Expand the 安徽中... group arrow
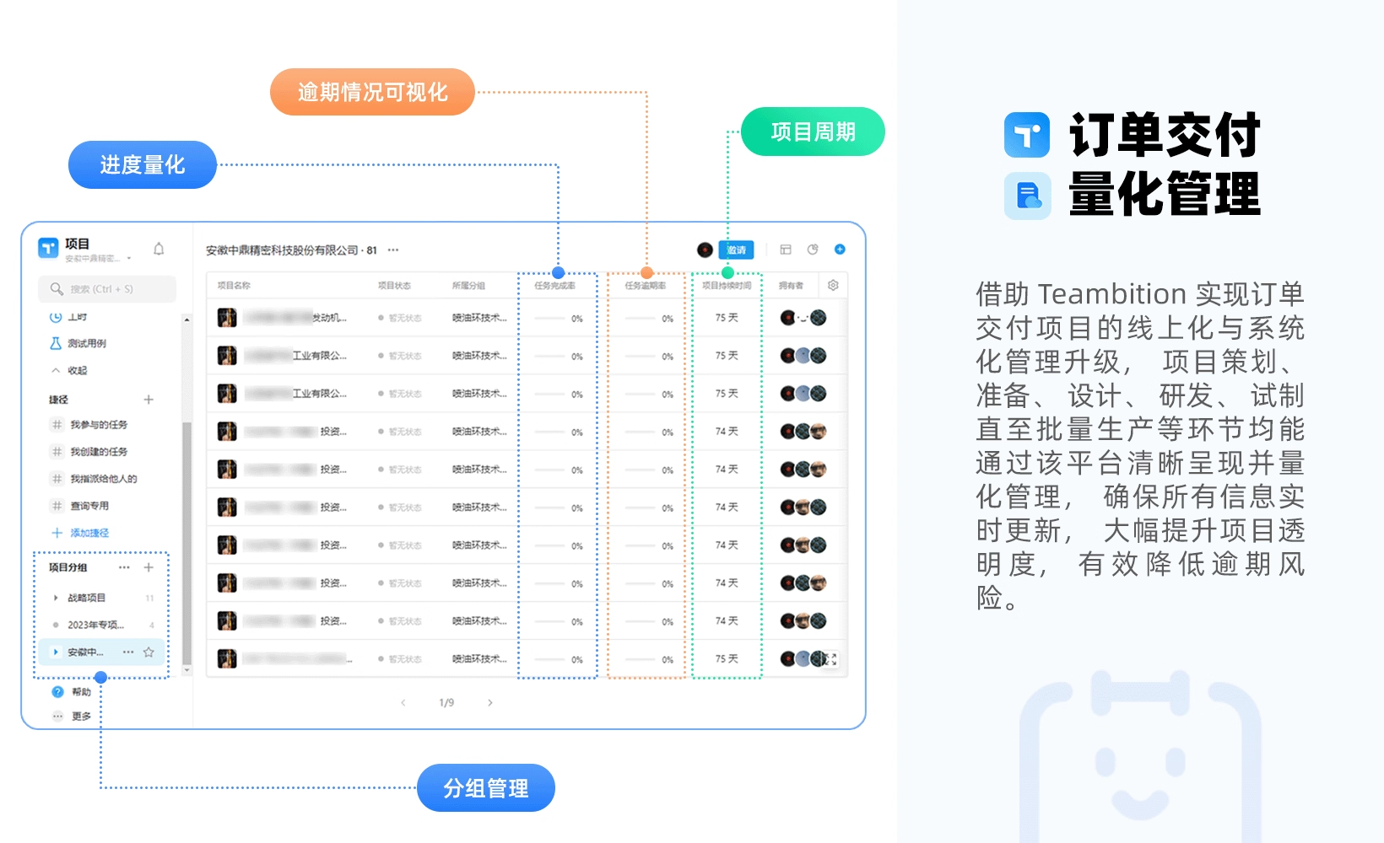Image resolution: width=1384 pixels, height=843 pixels. point(56,652)
